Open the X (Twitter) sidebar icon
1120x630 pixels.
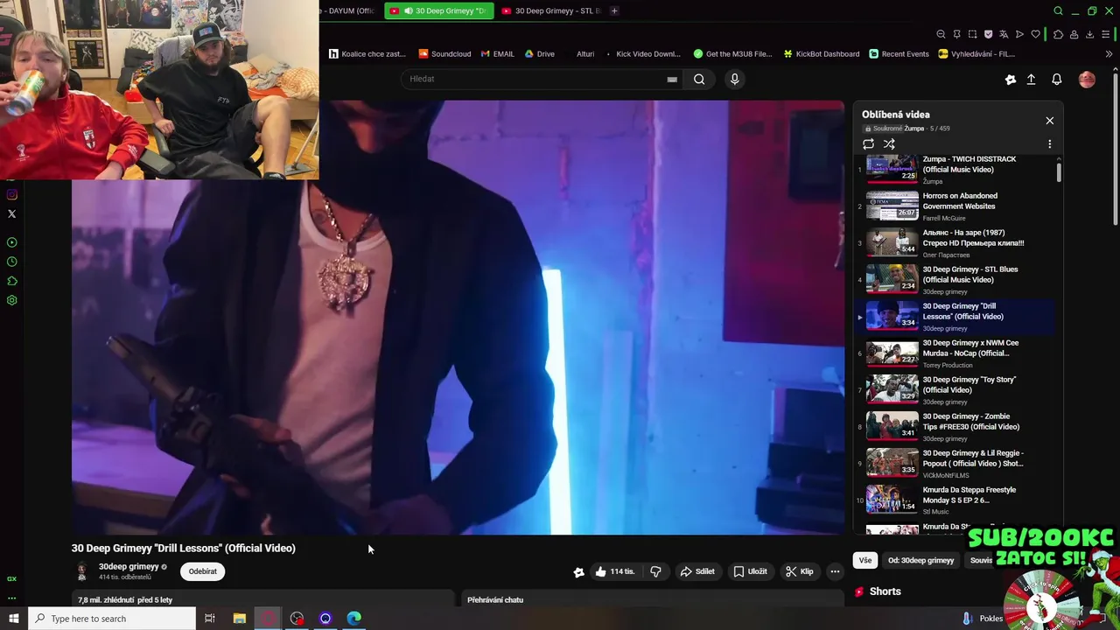click(11, 213)
